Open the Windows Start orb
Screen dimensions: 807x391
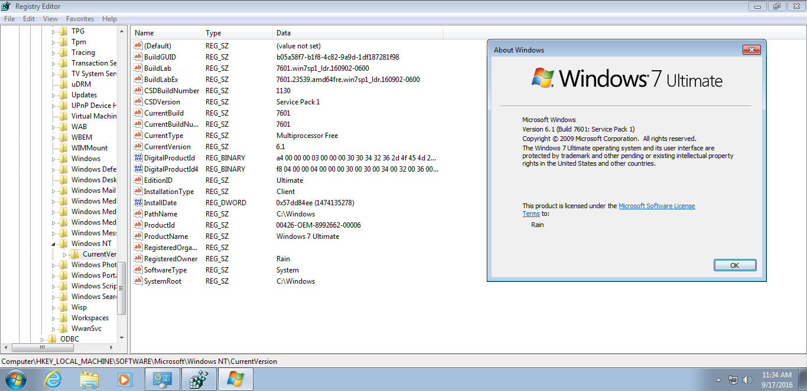tap(15, 379)
